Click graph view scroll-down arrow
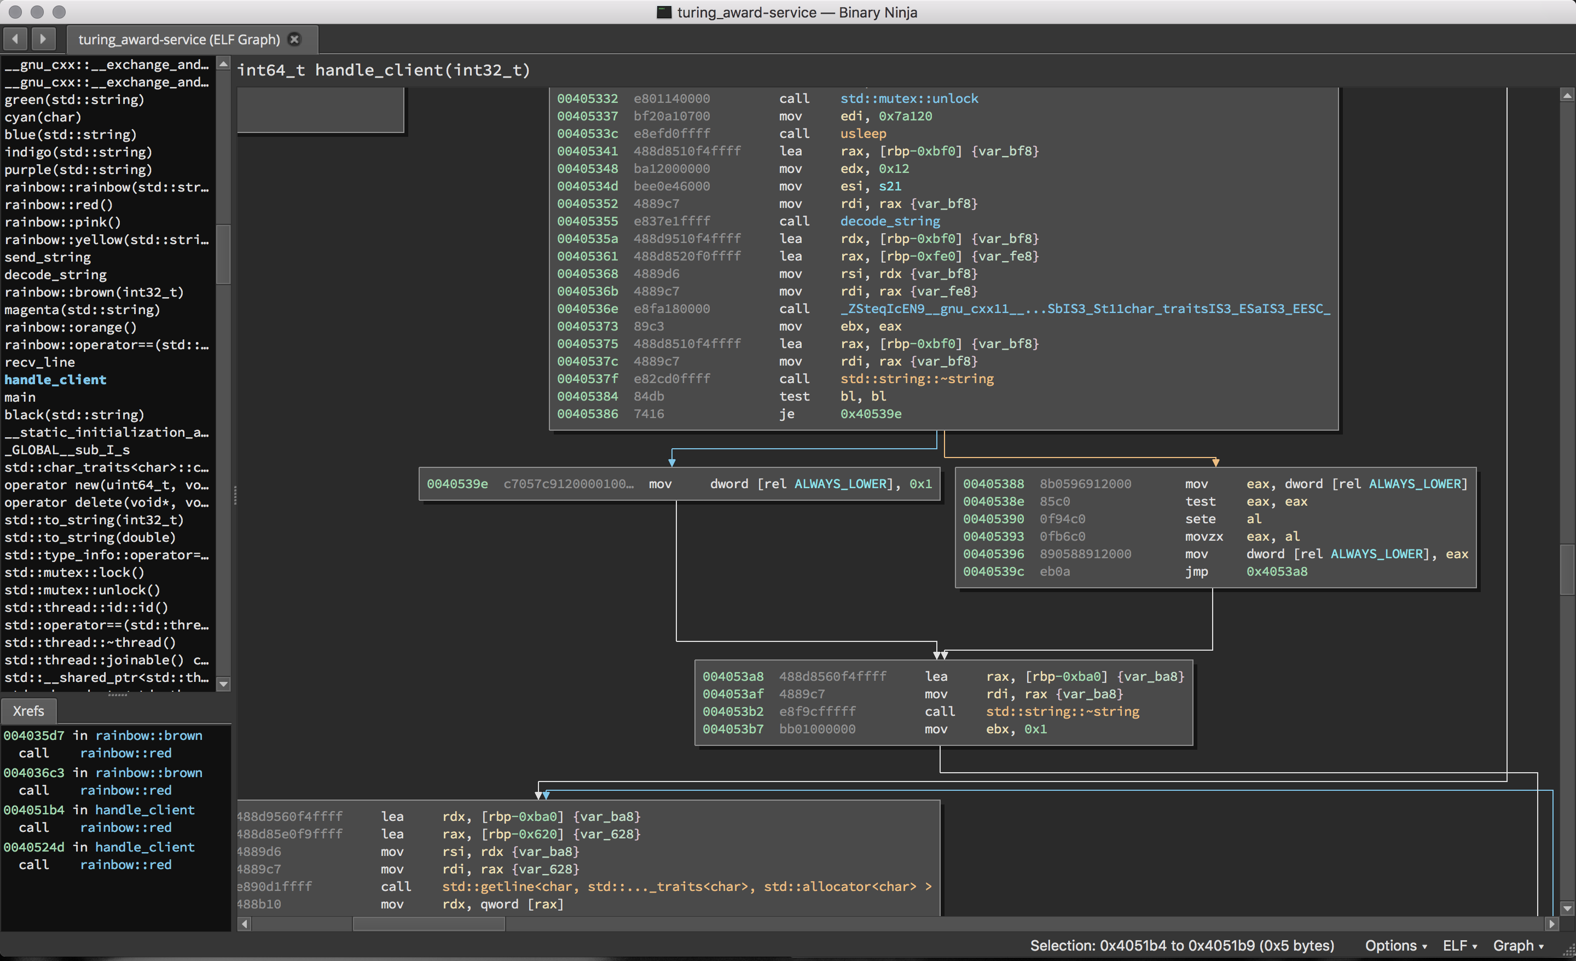This screenshot has width=1576, height=961. coord(1566,908)
